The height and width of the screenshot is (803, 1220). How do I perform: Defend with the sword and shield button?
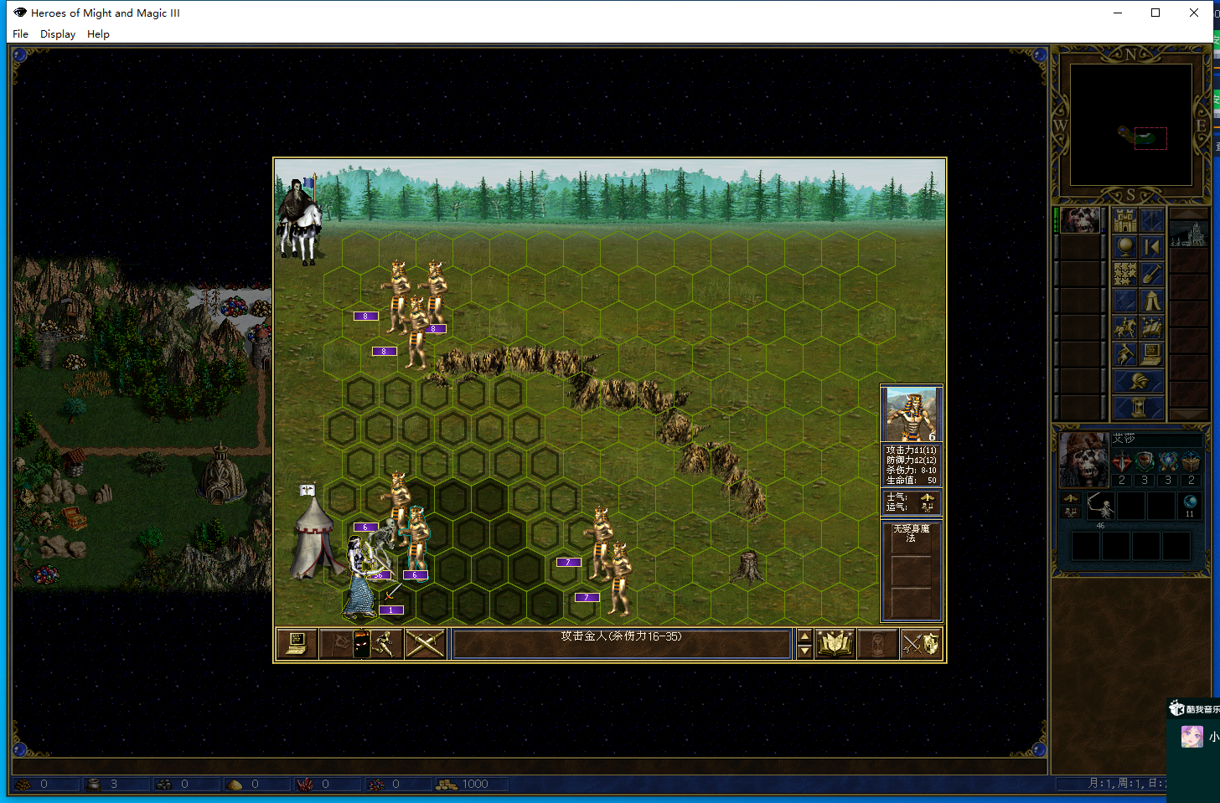coord(921,644)
